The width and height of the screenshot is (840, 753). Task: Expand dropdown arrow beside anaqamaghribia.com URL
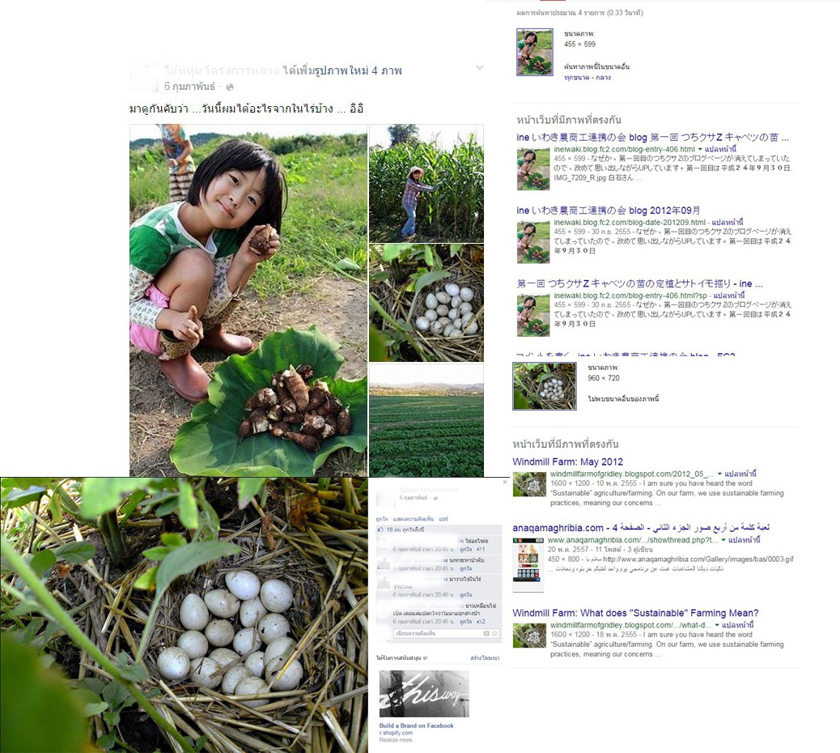pos(723,540)
